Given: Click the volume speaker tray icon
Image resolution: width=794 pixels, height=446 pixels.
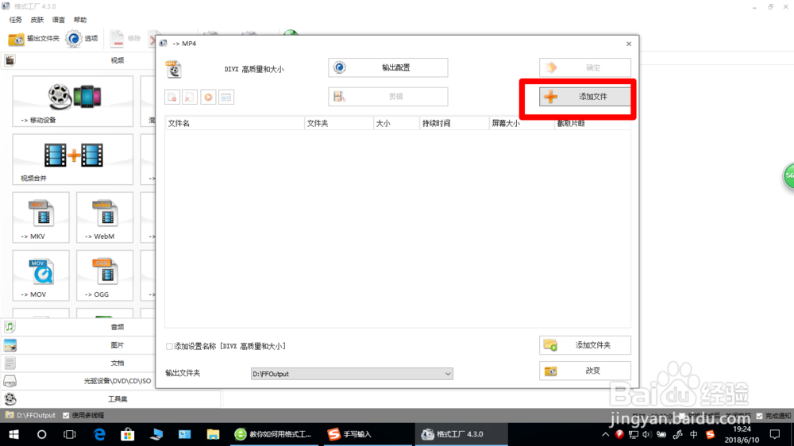Looking at the screenshot, I should click(647, 434).
